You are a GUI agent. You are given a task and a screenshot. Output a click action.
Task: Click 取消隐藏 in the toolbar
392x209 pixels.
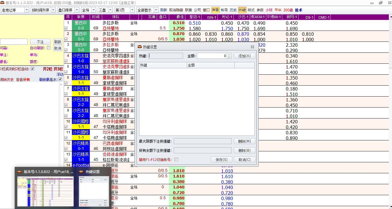click(x=176, y=10)
